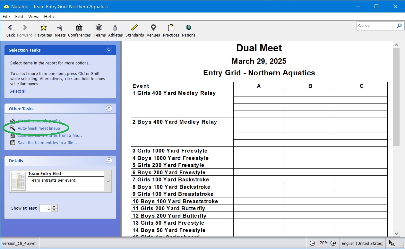Open the Venues pin icon
The image size is (405, 249).
pos(153,28)
